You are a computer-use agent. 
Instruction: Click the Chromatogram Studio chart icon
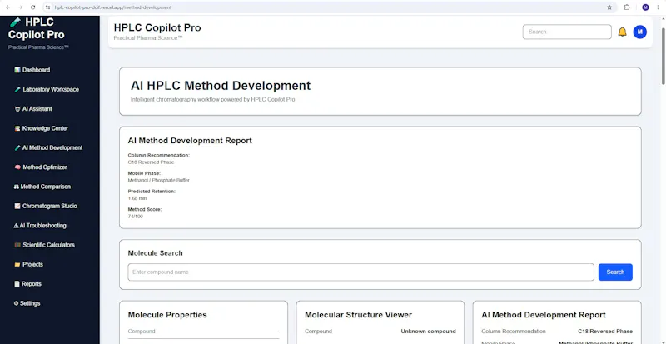coord(17,207)
